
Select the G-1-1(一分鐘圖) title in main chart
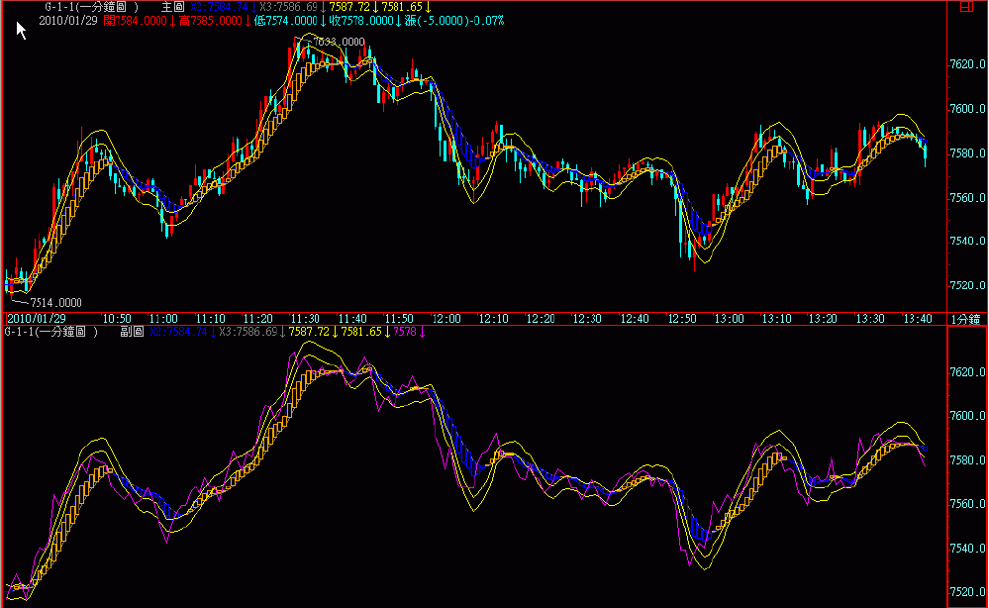[x=90, y=7]
